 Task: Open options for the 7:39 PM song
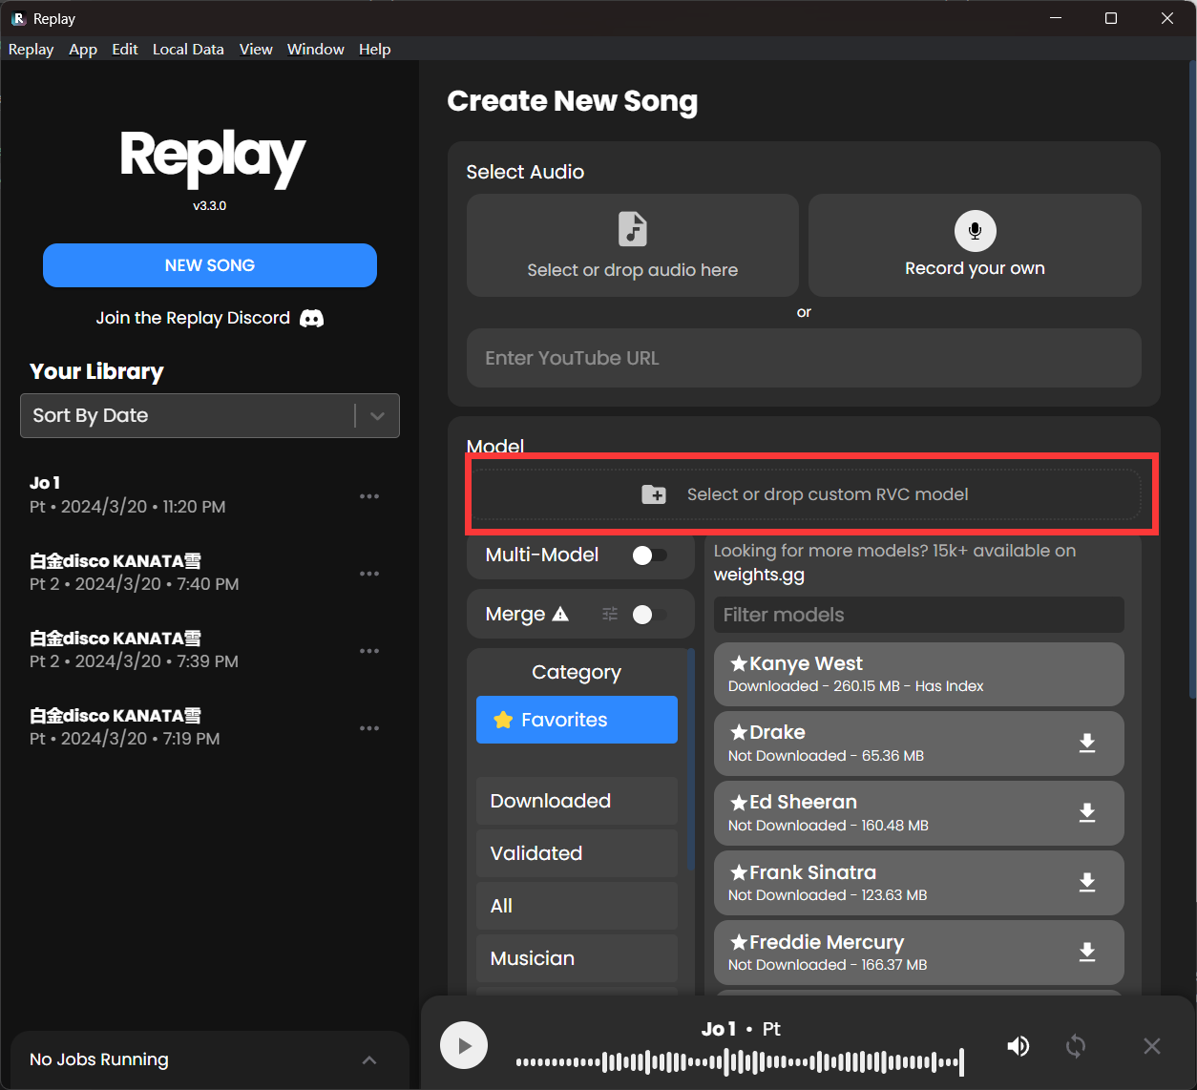click(369, 651)
